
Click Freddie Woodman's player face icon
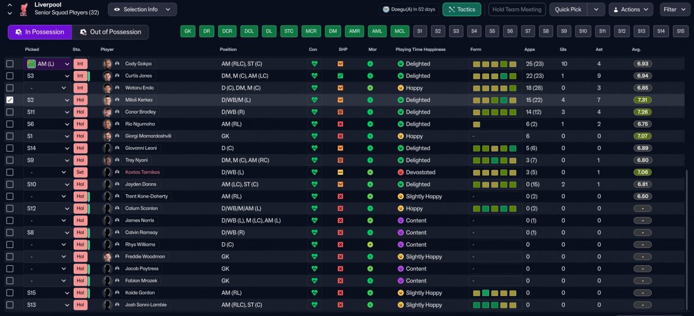(107, 256)
